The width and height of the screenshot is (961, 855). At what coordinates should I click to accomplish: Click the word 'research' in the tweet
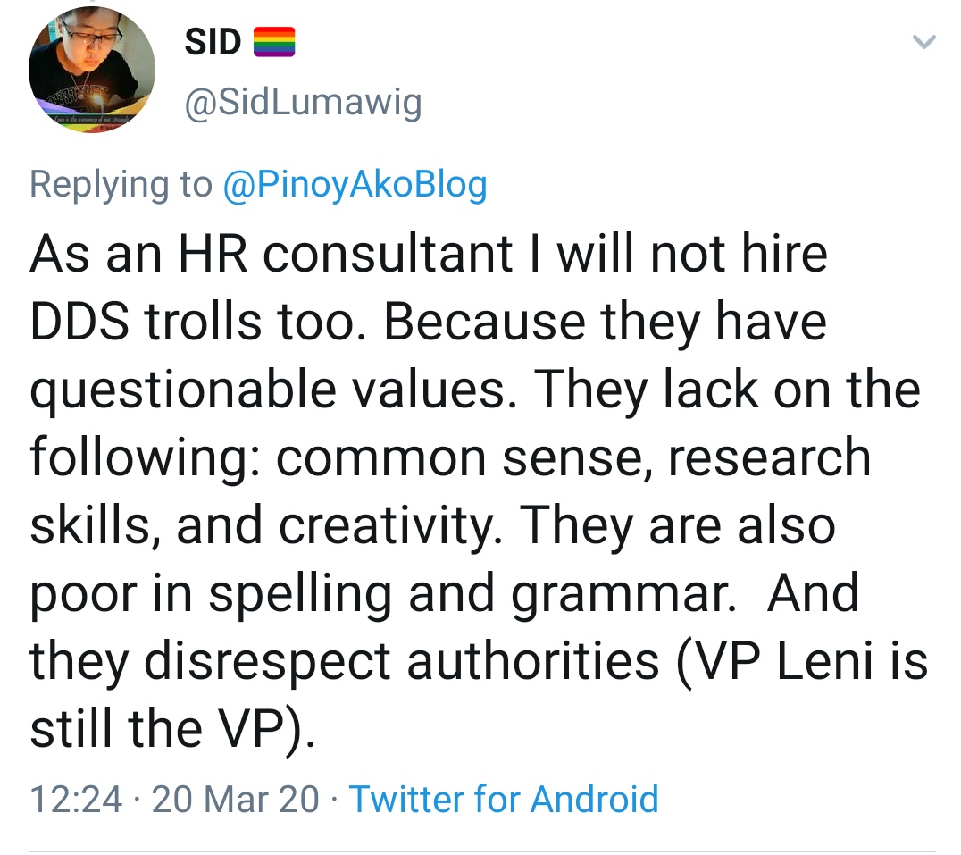click(x=769, y=457)
